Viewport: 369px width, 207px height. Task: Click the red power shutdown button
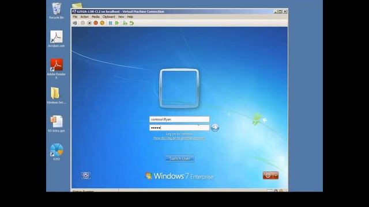click(268, 175)
